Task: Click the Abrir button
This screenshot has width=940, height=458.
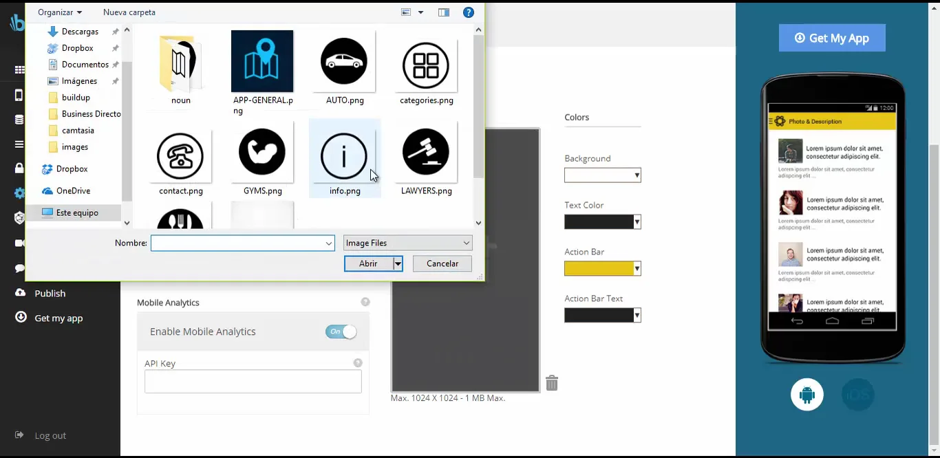Action: tap(368, 264)
